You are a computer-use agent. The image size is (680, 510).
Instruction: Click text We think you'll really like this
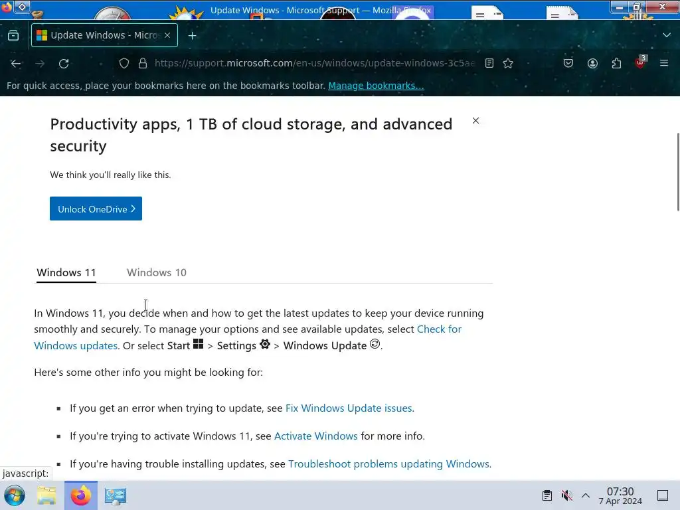[x=111, y=175]
